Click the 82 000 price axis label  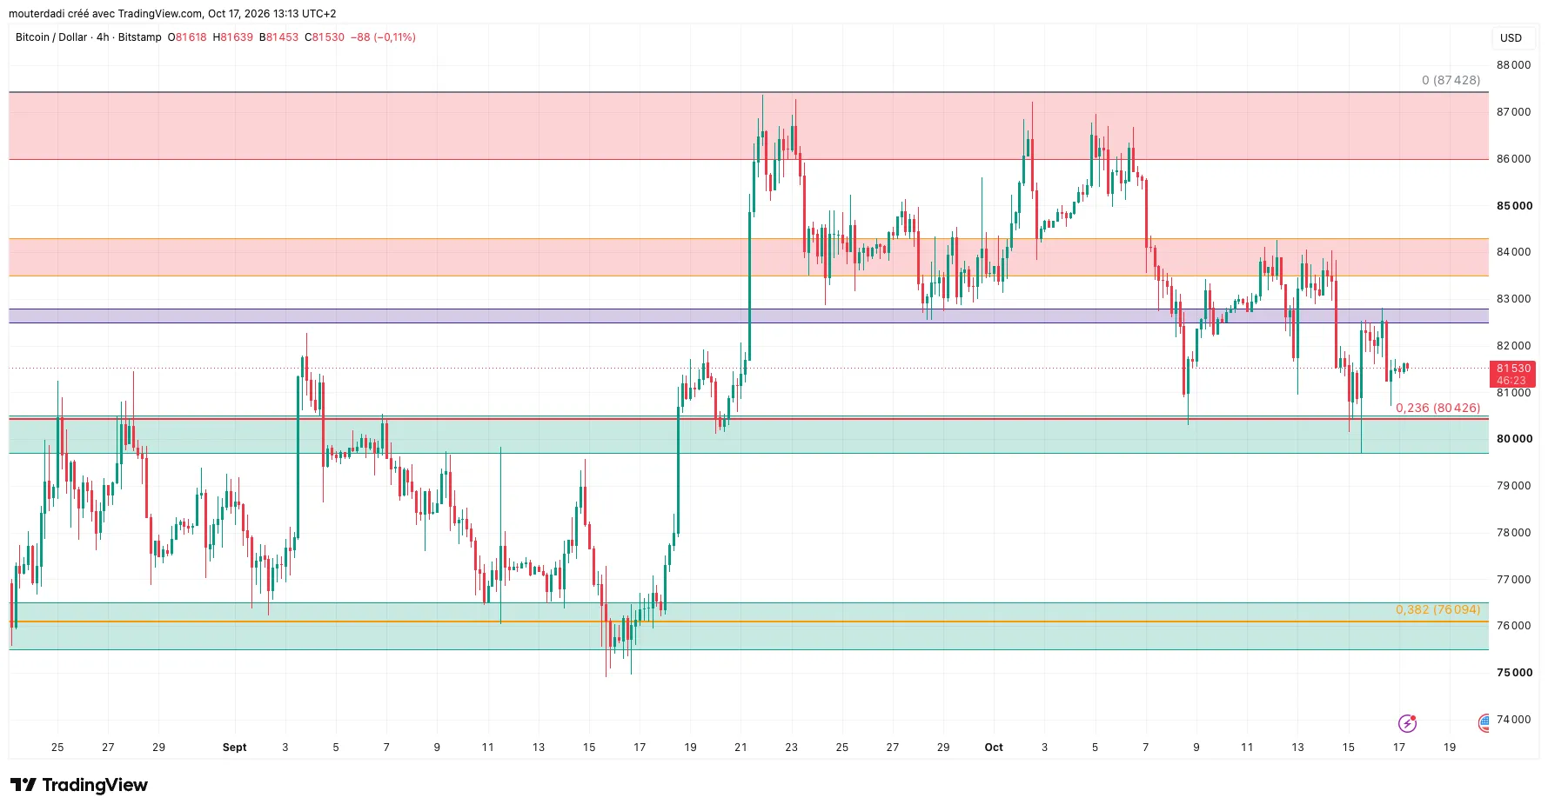click(1514, 346)
